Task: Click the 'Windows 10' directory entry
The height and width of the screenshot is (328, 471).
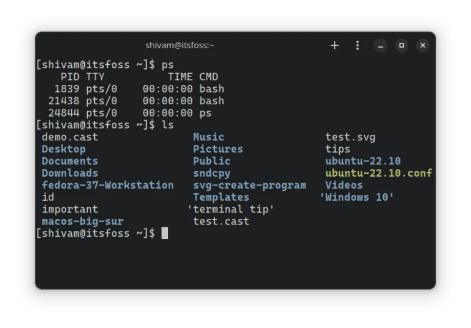Action: 357,197
